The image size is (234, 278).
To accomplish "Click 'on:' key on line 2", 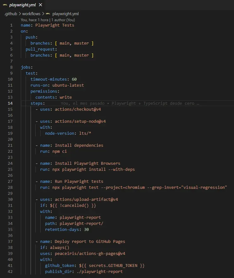I will [24, 31].
